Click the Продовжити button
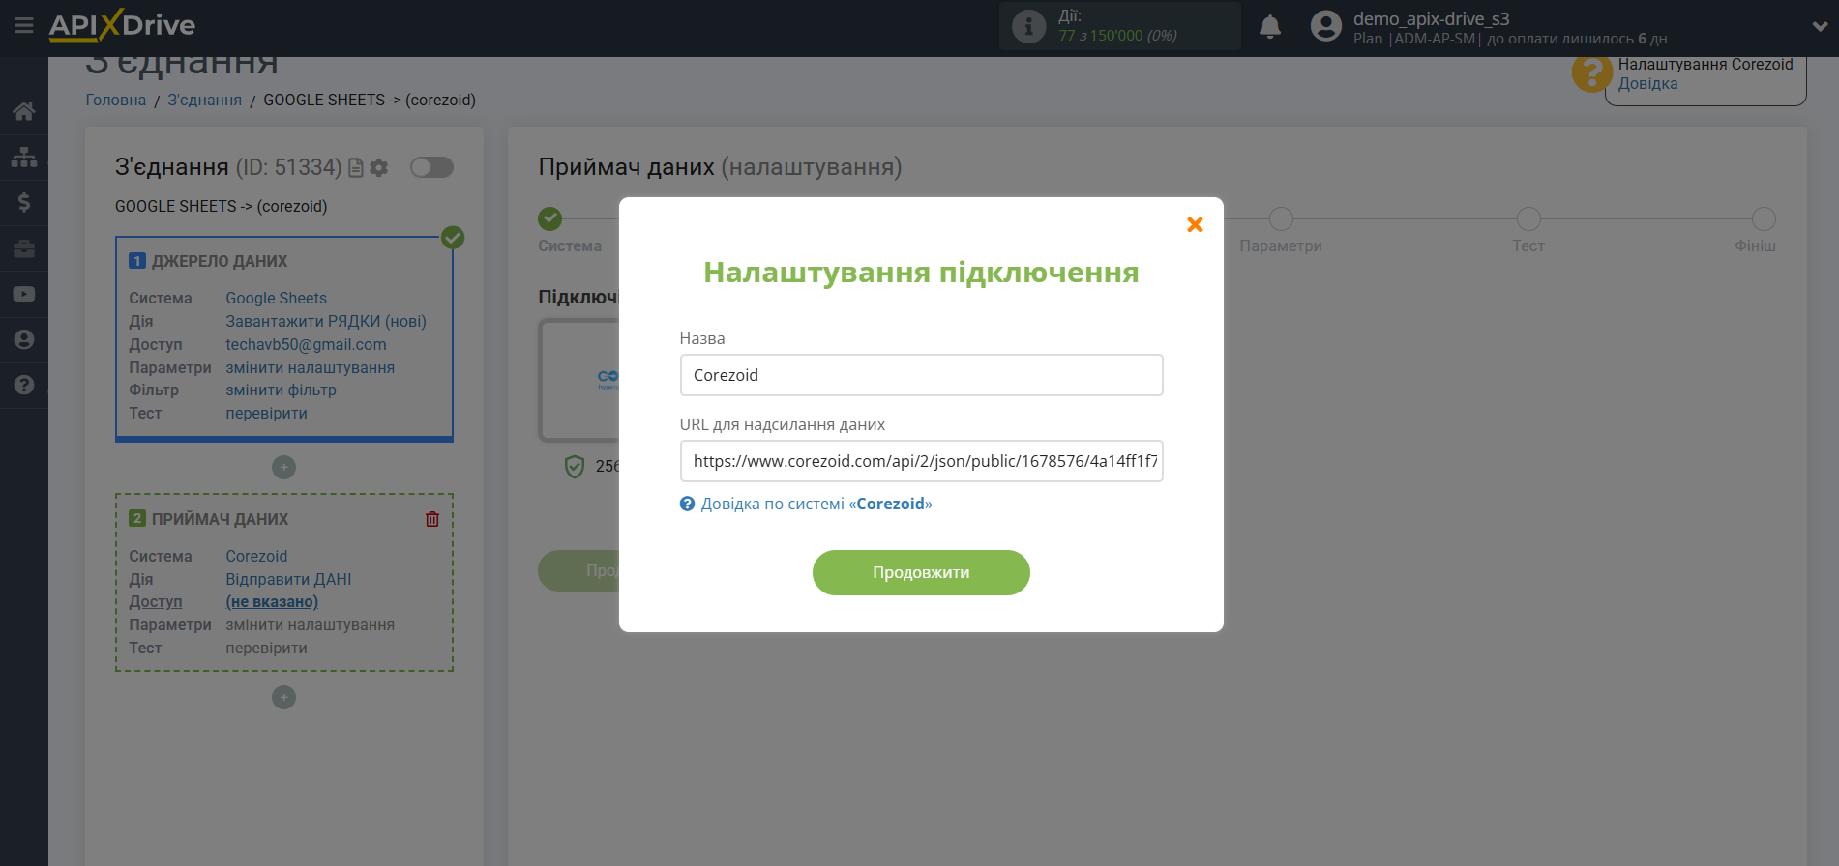The image size is (1839, 866). point(921,572)
